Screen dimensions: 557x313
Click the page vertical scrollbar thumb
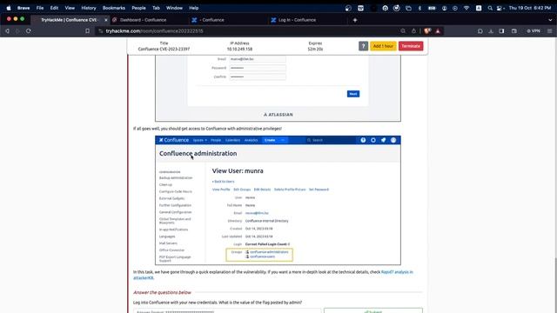pyautogui.click(x=555, y=285)
